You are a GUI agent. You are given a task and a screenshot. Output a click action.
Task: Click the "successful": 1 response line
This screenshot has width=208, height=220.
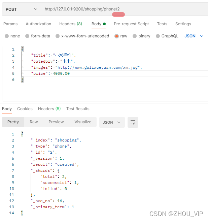coord(60,183)
